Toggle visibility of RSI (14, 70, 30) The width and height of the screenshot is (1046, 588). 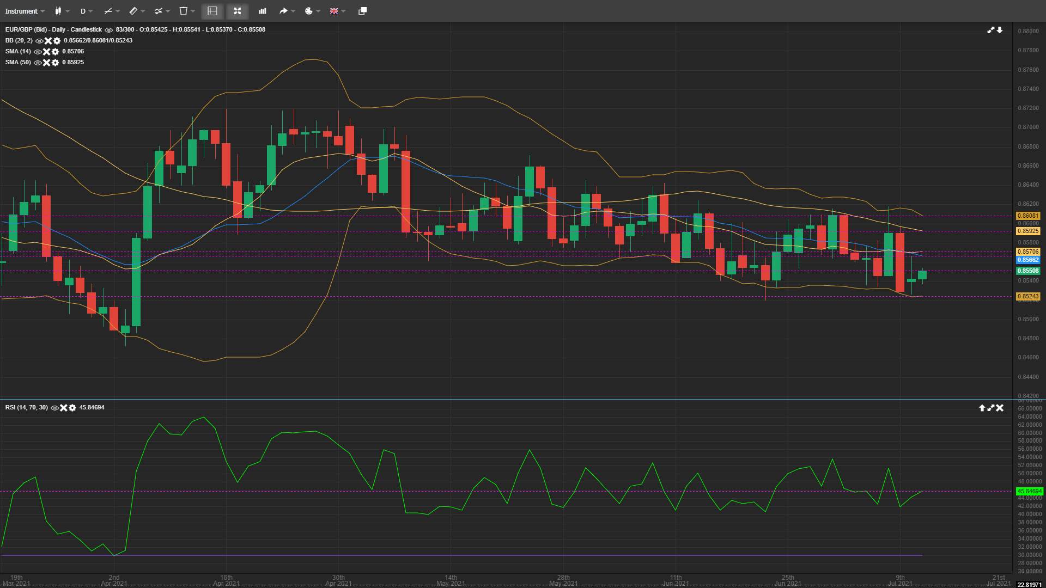click(54, 408)
